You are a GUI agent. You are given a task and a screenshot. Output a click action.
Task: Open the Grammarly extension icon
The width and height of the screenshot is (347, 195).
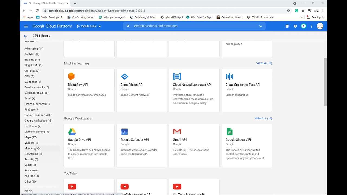[297, 11]
